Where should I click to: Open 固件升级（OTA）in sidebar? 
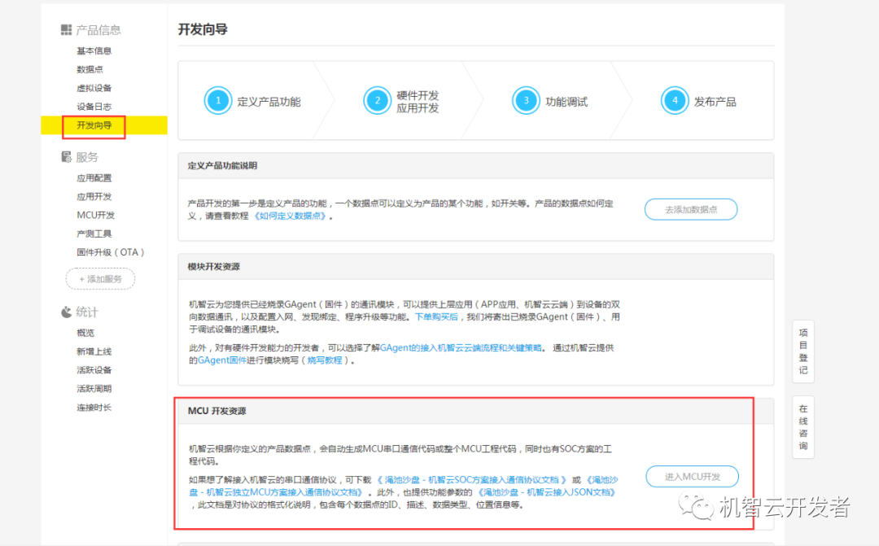point(111,252)
